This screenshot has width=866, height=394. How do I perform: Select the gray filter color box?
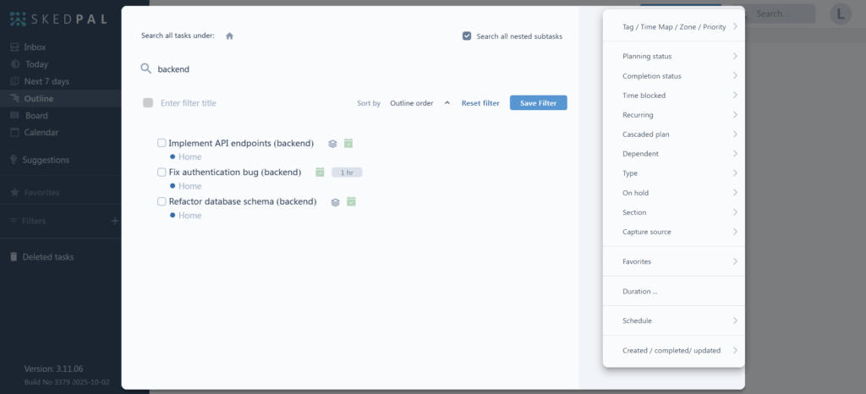[148, 103]
